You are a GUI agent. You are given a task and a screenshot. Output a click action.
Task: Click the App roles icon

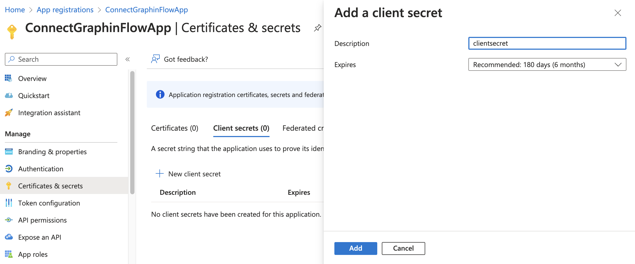(x=9, y=254)
